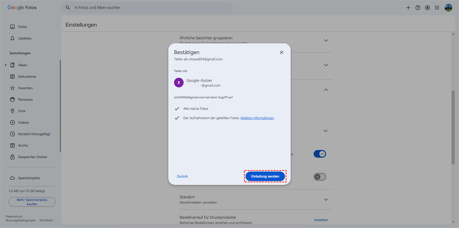Open the Datenschutz link
The width and height of the screenshot is (459, 228).
click(x=14, y=217)
